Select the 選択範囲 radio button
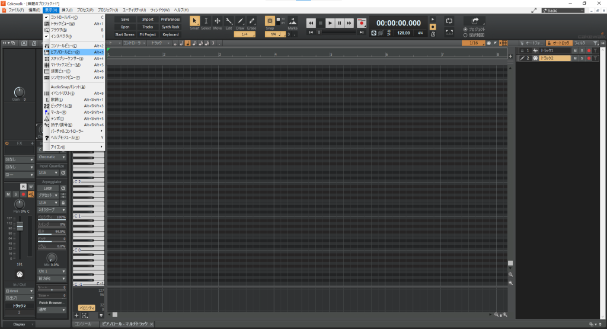 tap(465, 35)
